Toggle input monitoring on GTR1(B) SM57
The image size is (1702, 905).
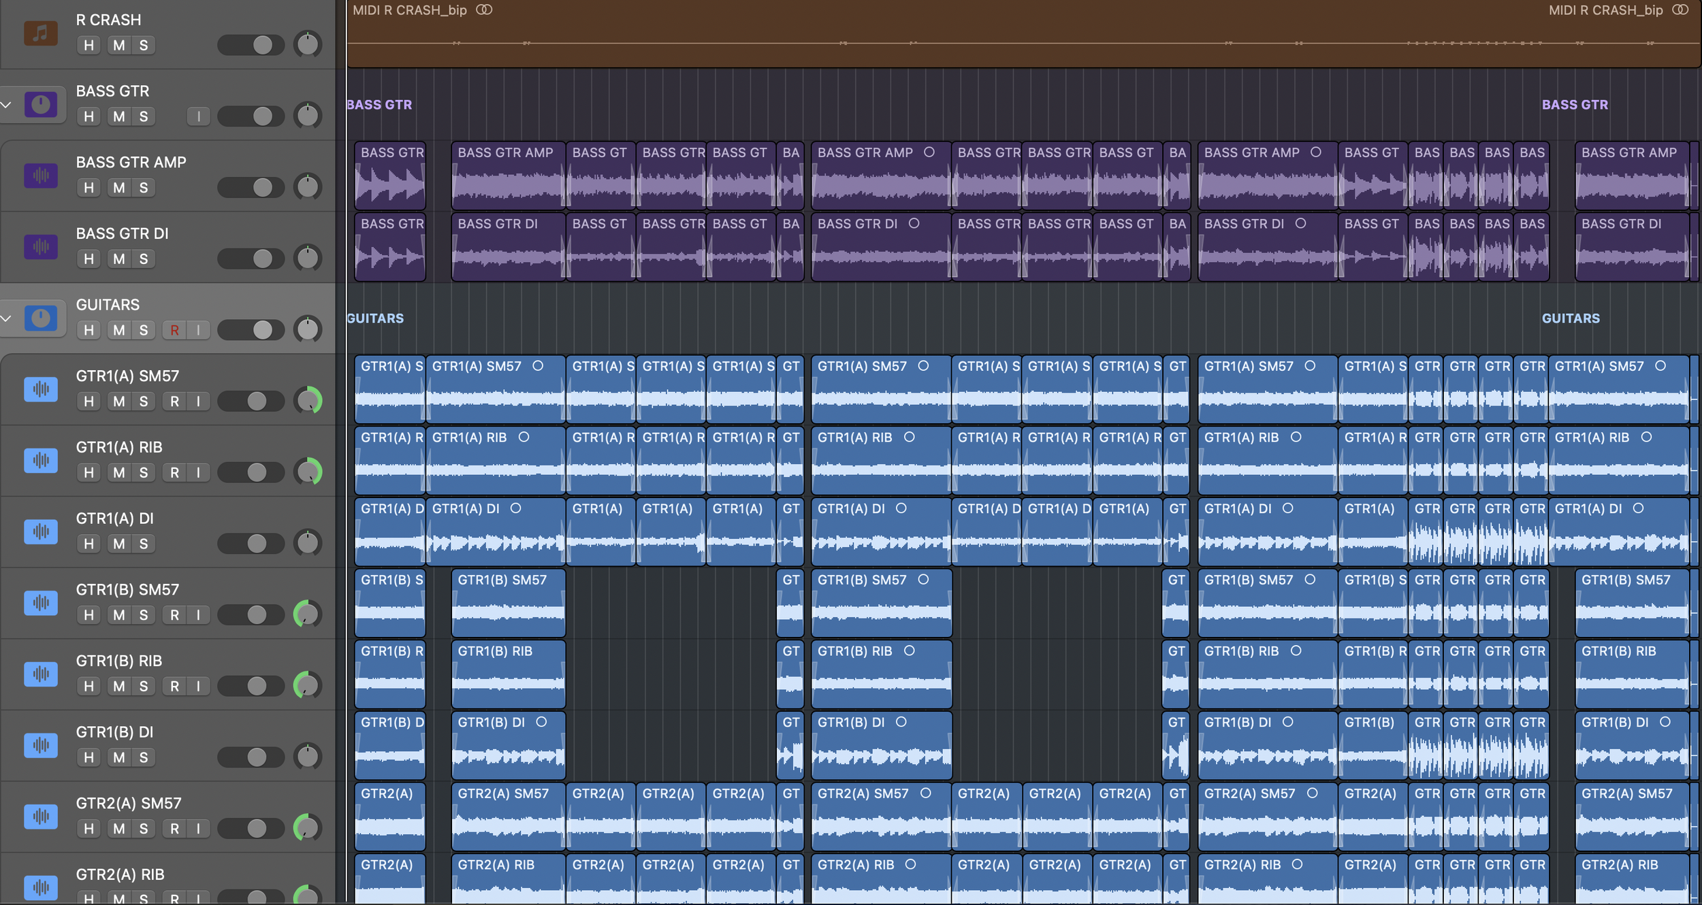(x=198, y=615)
